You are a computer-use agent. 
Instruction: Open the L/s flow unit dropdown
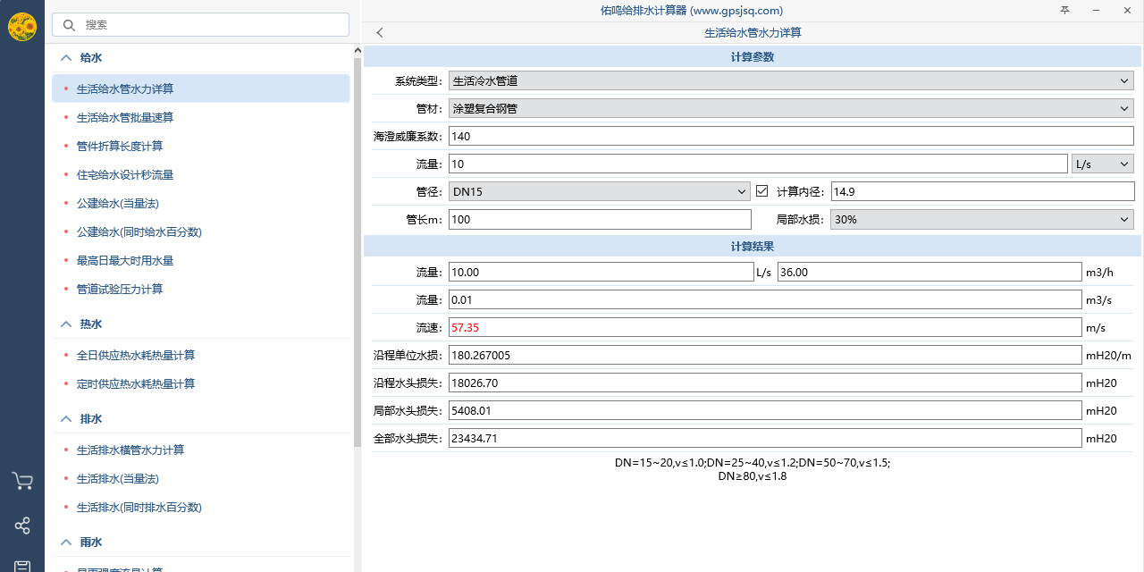pyautogui.click(x=1102, y=164)
